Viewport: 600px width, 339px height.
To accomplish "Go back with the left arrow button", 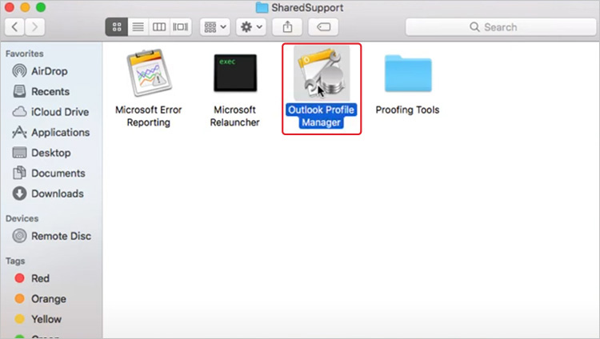I will click(x=14, y=26).
